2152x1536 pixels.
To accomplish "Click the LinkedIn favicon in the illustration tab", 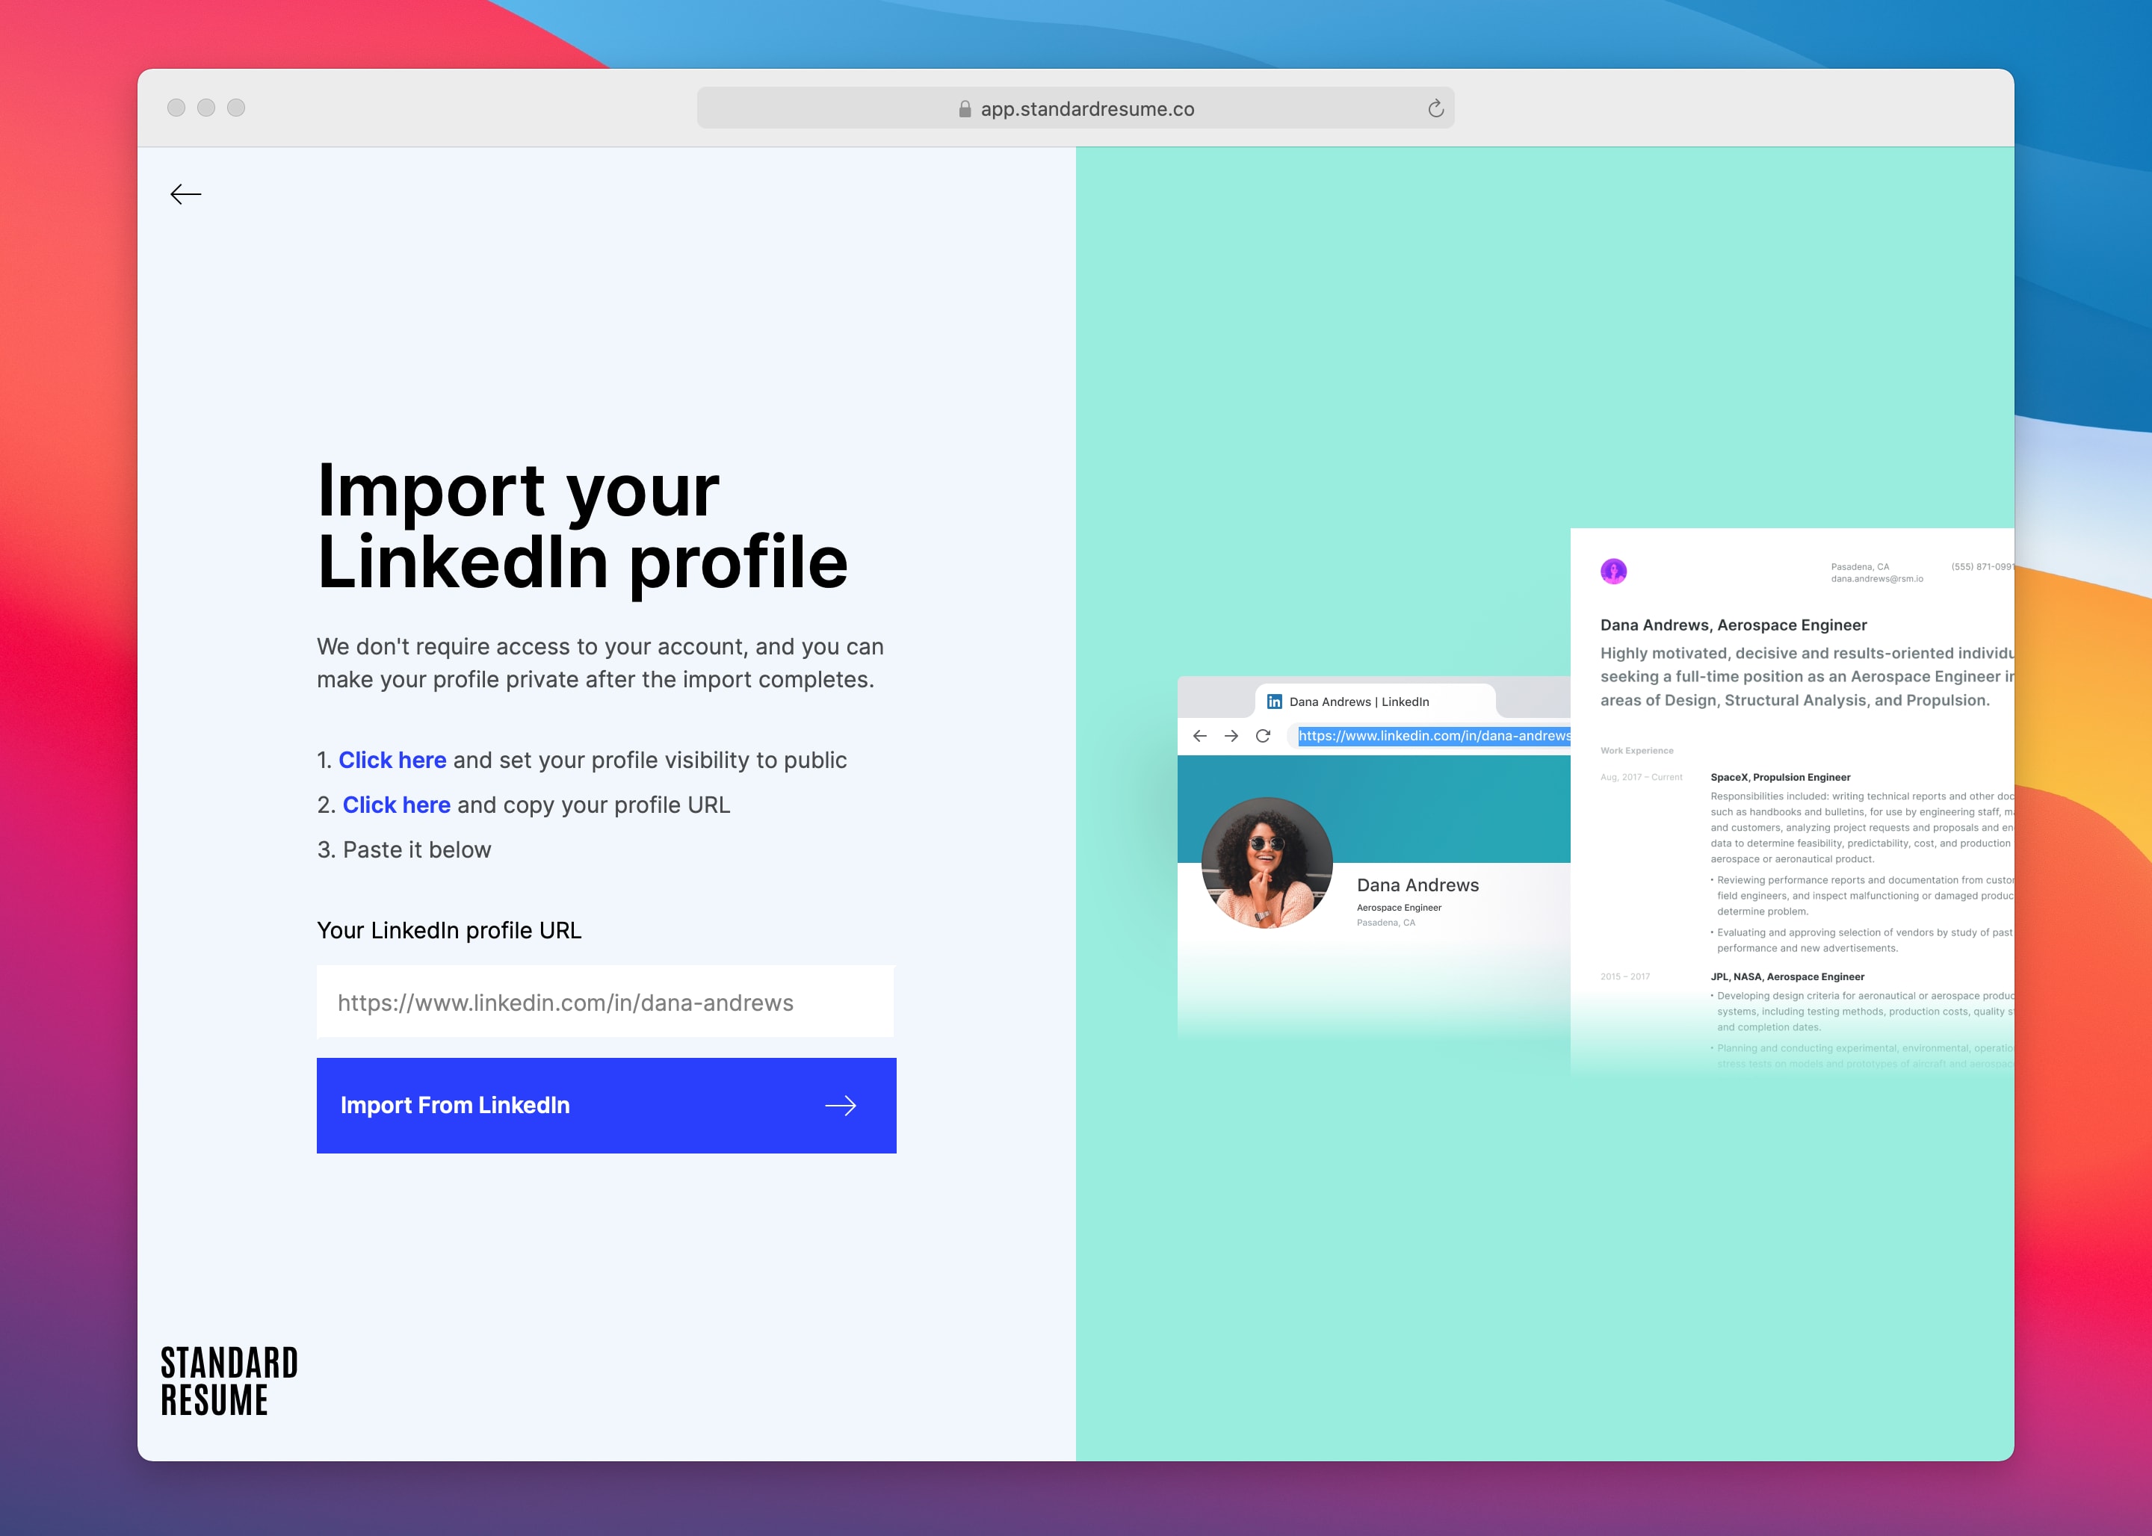I will 1274,702.
